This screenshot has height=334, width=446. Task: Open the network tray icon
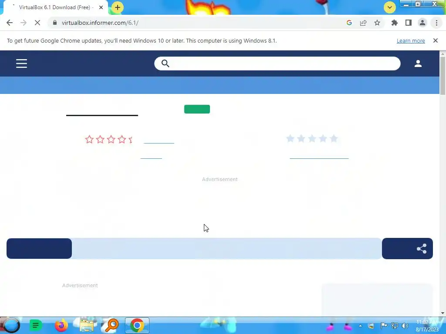[x=394, y=325]
